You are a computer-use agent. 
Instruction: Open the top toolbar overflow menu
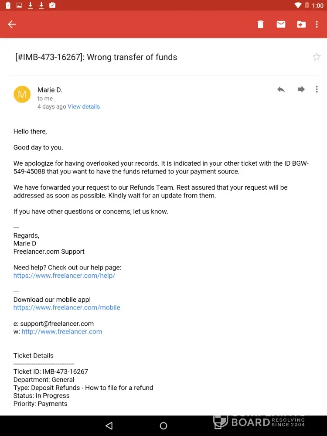click(317, 24)
